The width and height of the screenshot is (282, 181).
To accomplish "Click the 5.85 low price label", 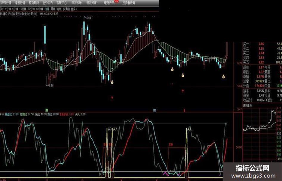I will coord(51,86).
